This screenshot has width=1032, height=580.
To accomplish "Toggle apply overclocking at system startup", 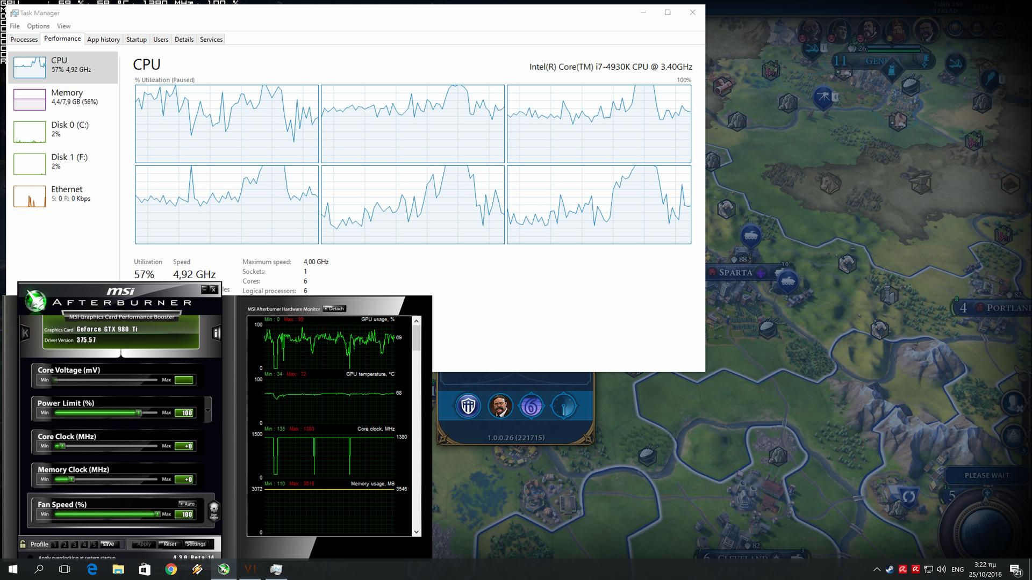I will pyautogui.click(x=31, y=557).
